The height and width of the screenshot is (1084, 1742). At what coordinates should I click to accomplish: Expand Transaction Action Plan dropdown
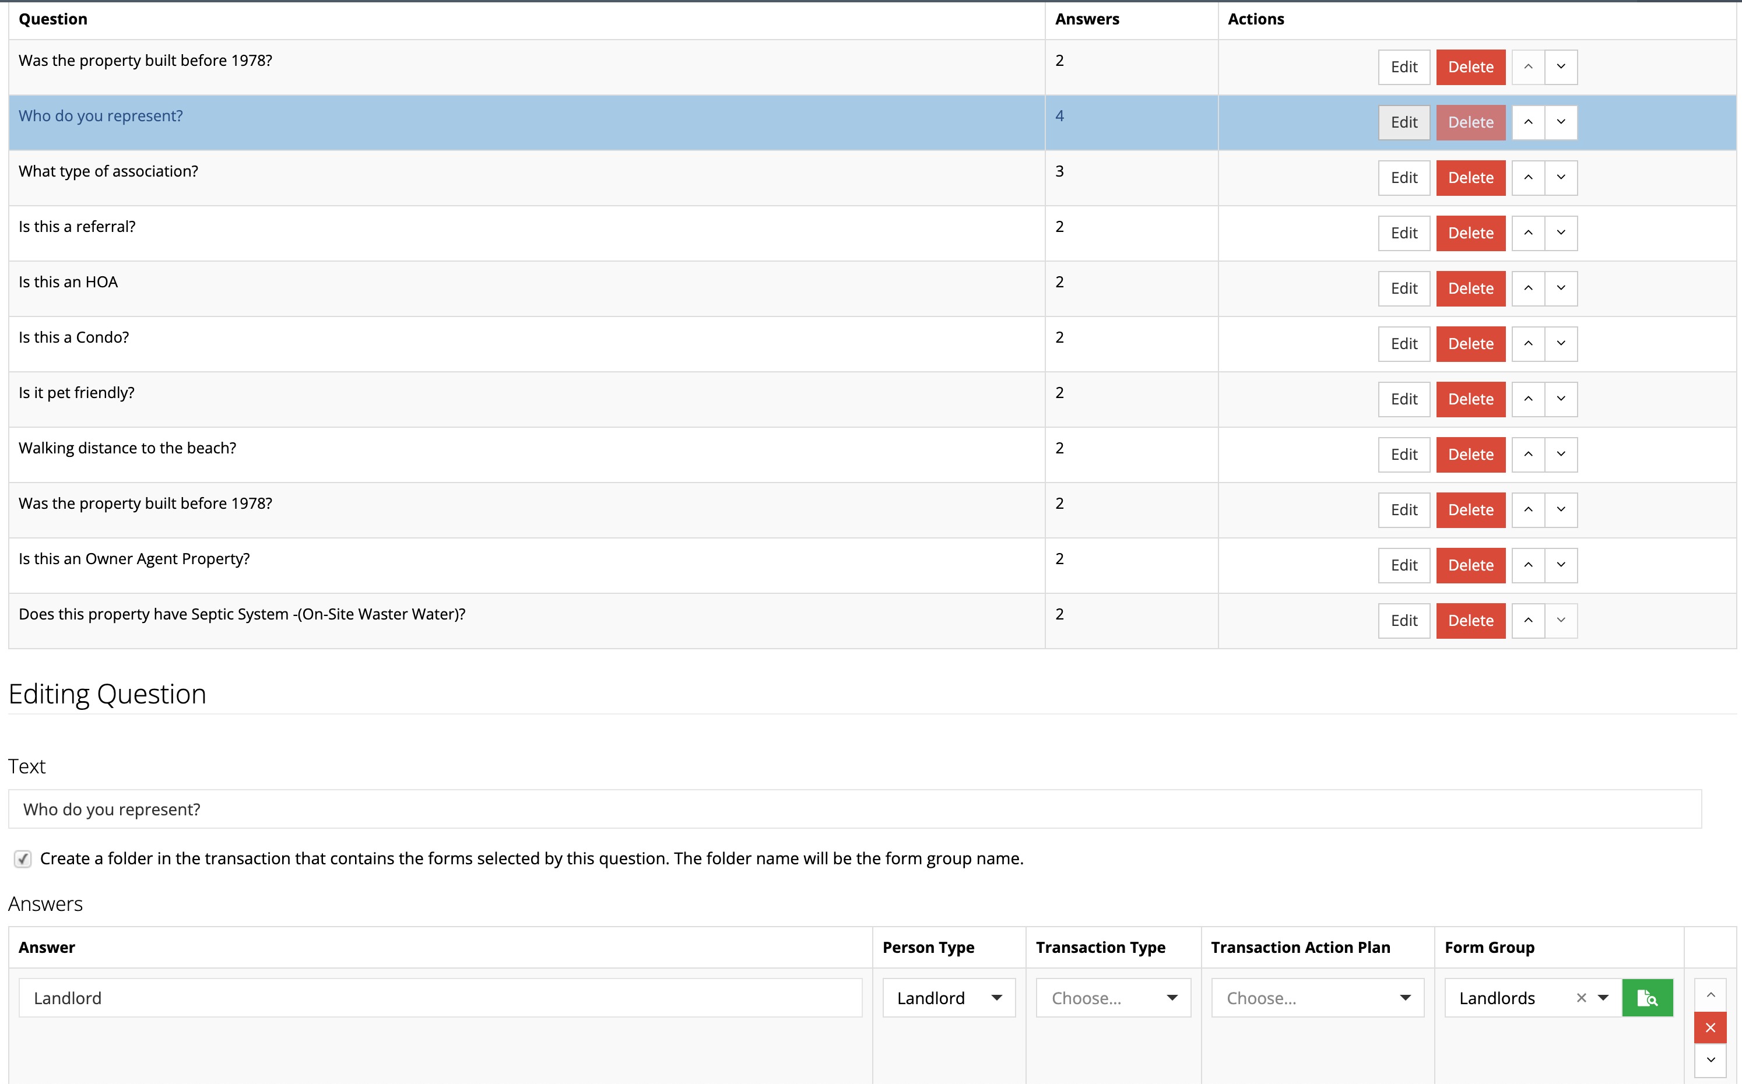[x=1318, y=998]
